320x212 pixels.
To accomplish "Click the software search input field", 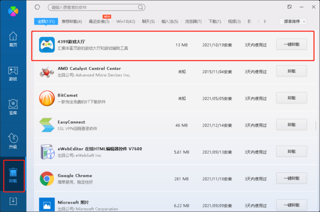I will pos(94,7).
